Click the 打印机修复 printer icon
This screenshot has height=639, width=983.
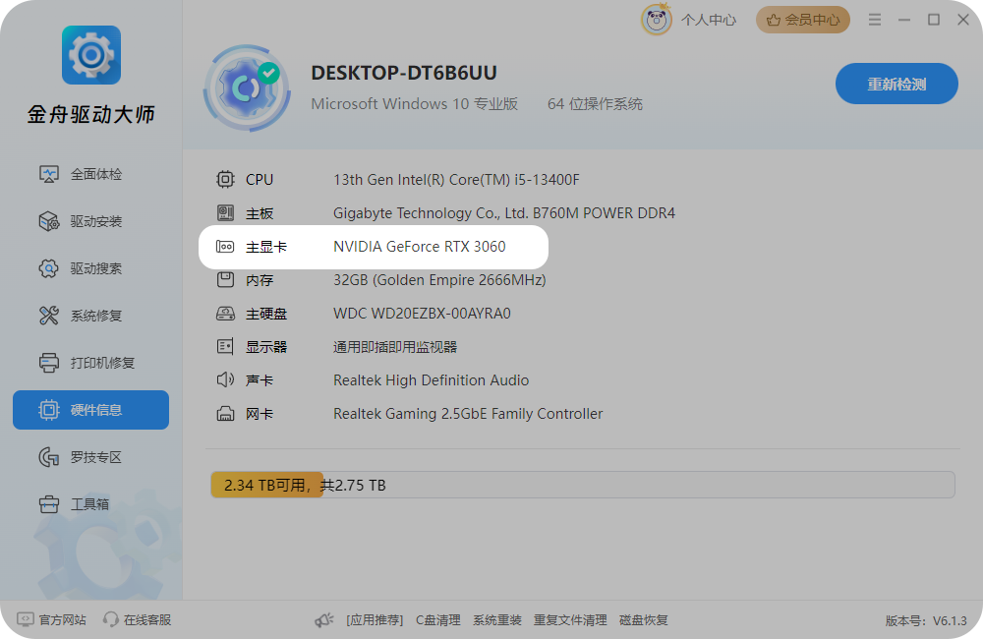49,363
